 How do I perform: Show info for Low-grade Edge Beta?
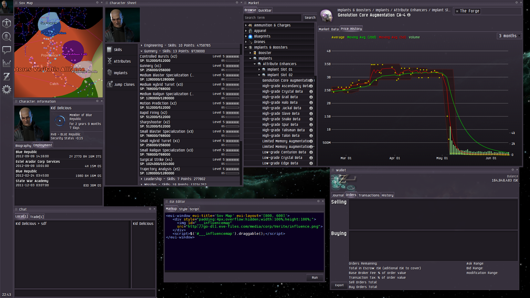point(311,163)
